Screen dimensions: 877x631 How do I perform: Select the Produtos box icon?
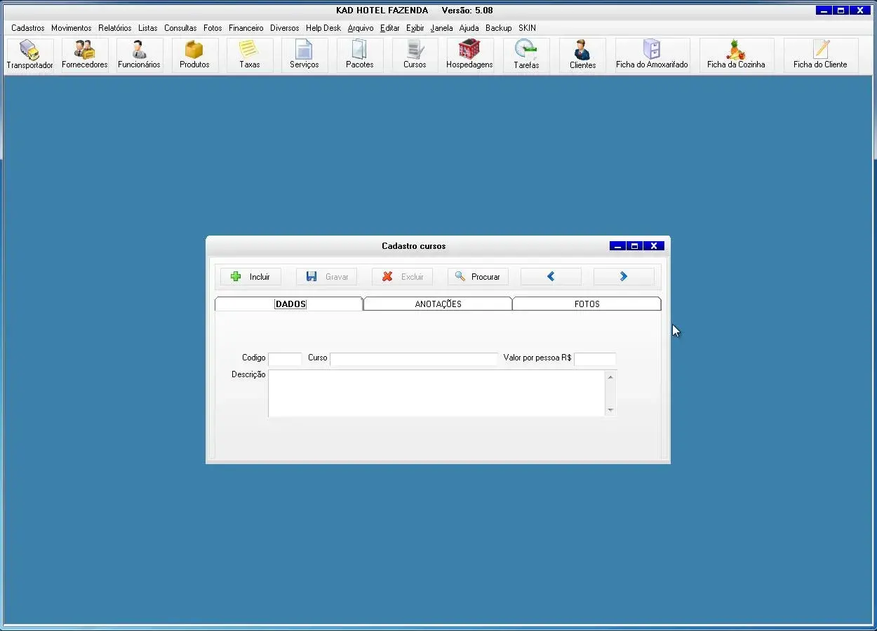(x=194, y=55)
